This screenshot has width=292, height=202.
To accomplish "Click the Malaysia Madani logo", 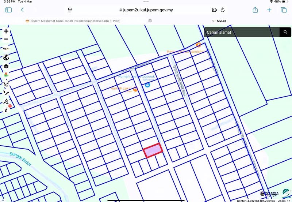I will [x=269, y=194].
